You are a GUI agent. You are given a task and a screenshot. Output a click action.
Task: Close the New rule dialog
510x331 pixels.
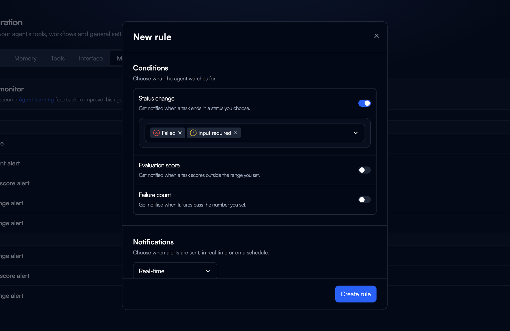pyautogui.click(x=376, y=36)
